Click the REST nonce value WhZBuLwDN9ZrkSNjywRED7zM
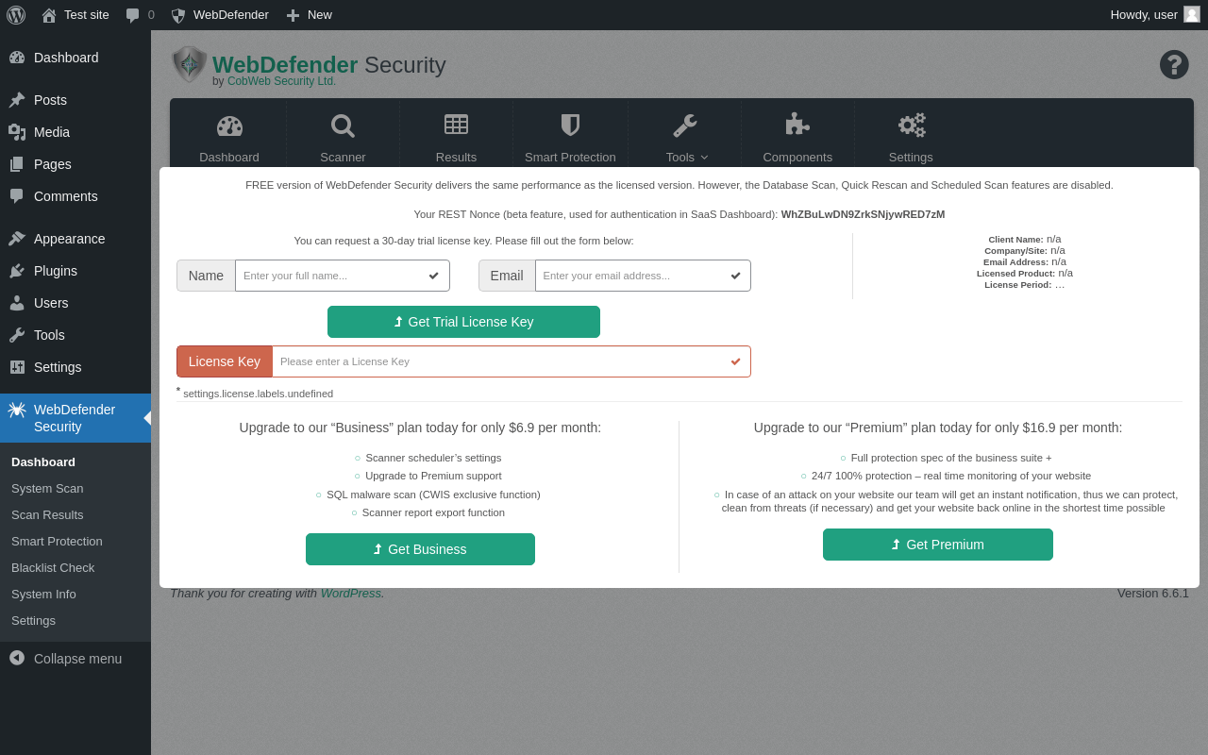Screen dimensions: 1208x755 click(x=863, y=214)
